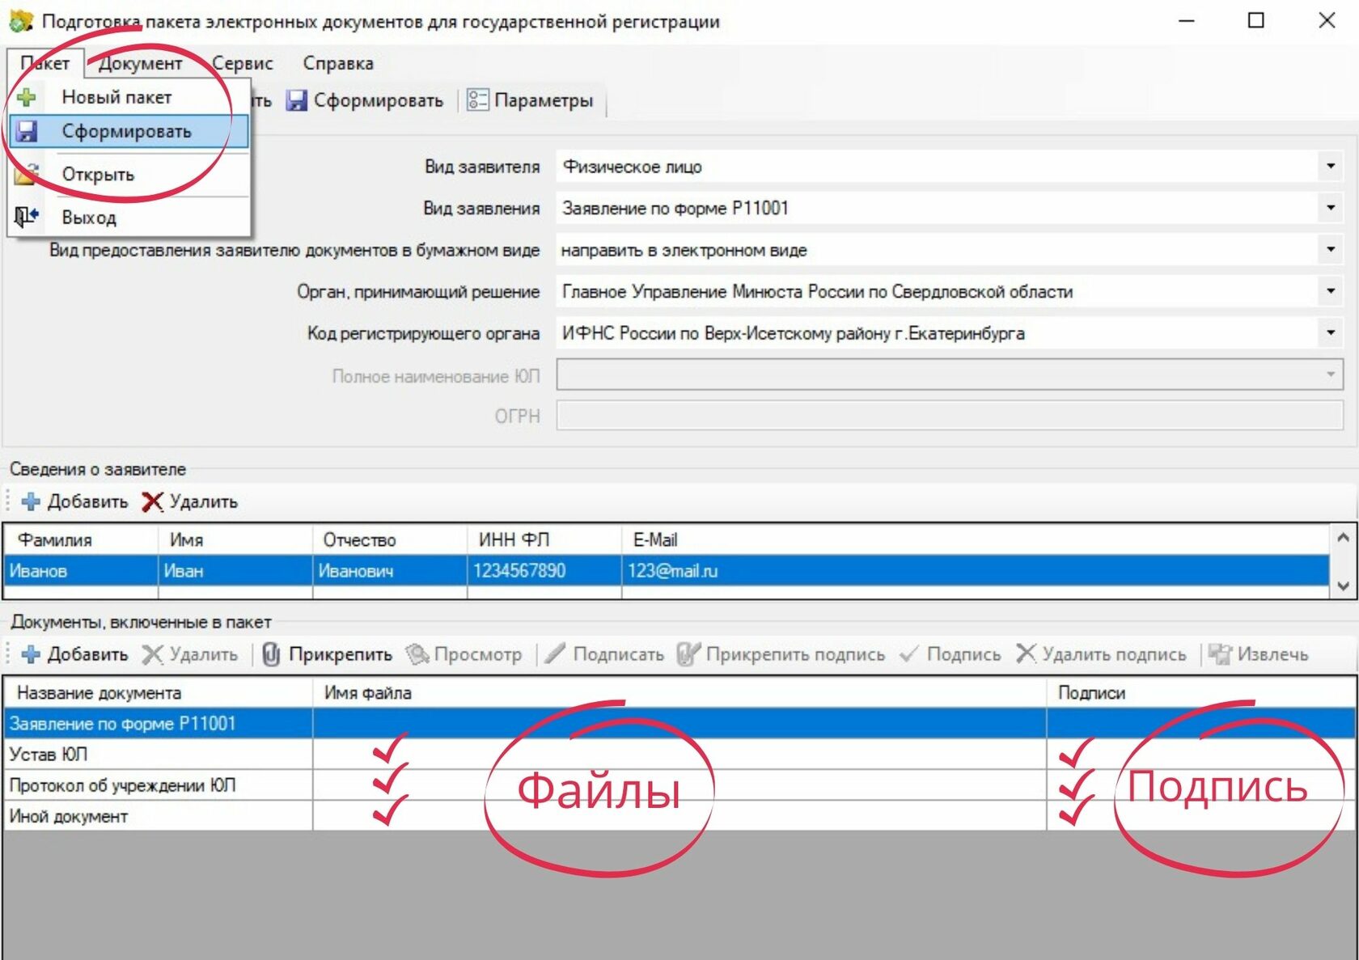Click Прикрепить подпись label

point(795,654)
